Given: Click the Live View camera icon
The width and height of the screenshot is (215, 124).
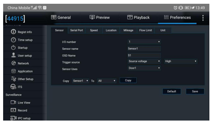Looking at the screenshot, I should tap(13, 102).
